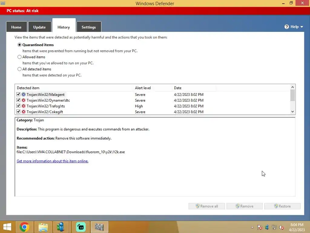Click the detected items scrollbar thumb
310x233 pixels.
(x=293, y=95)
